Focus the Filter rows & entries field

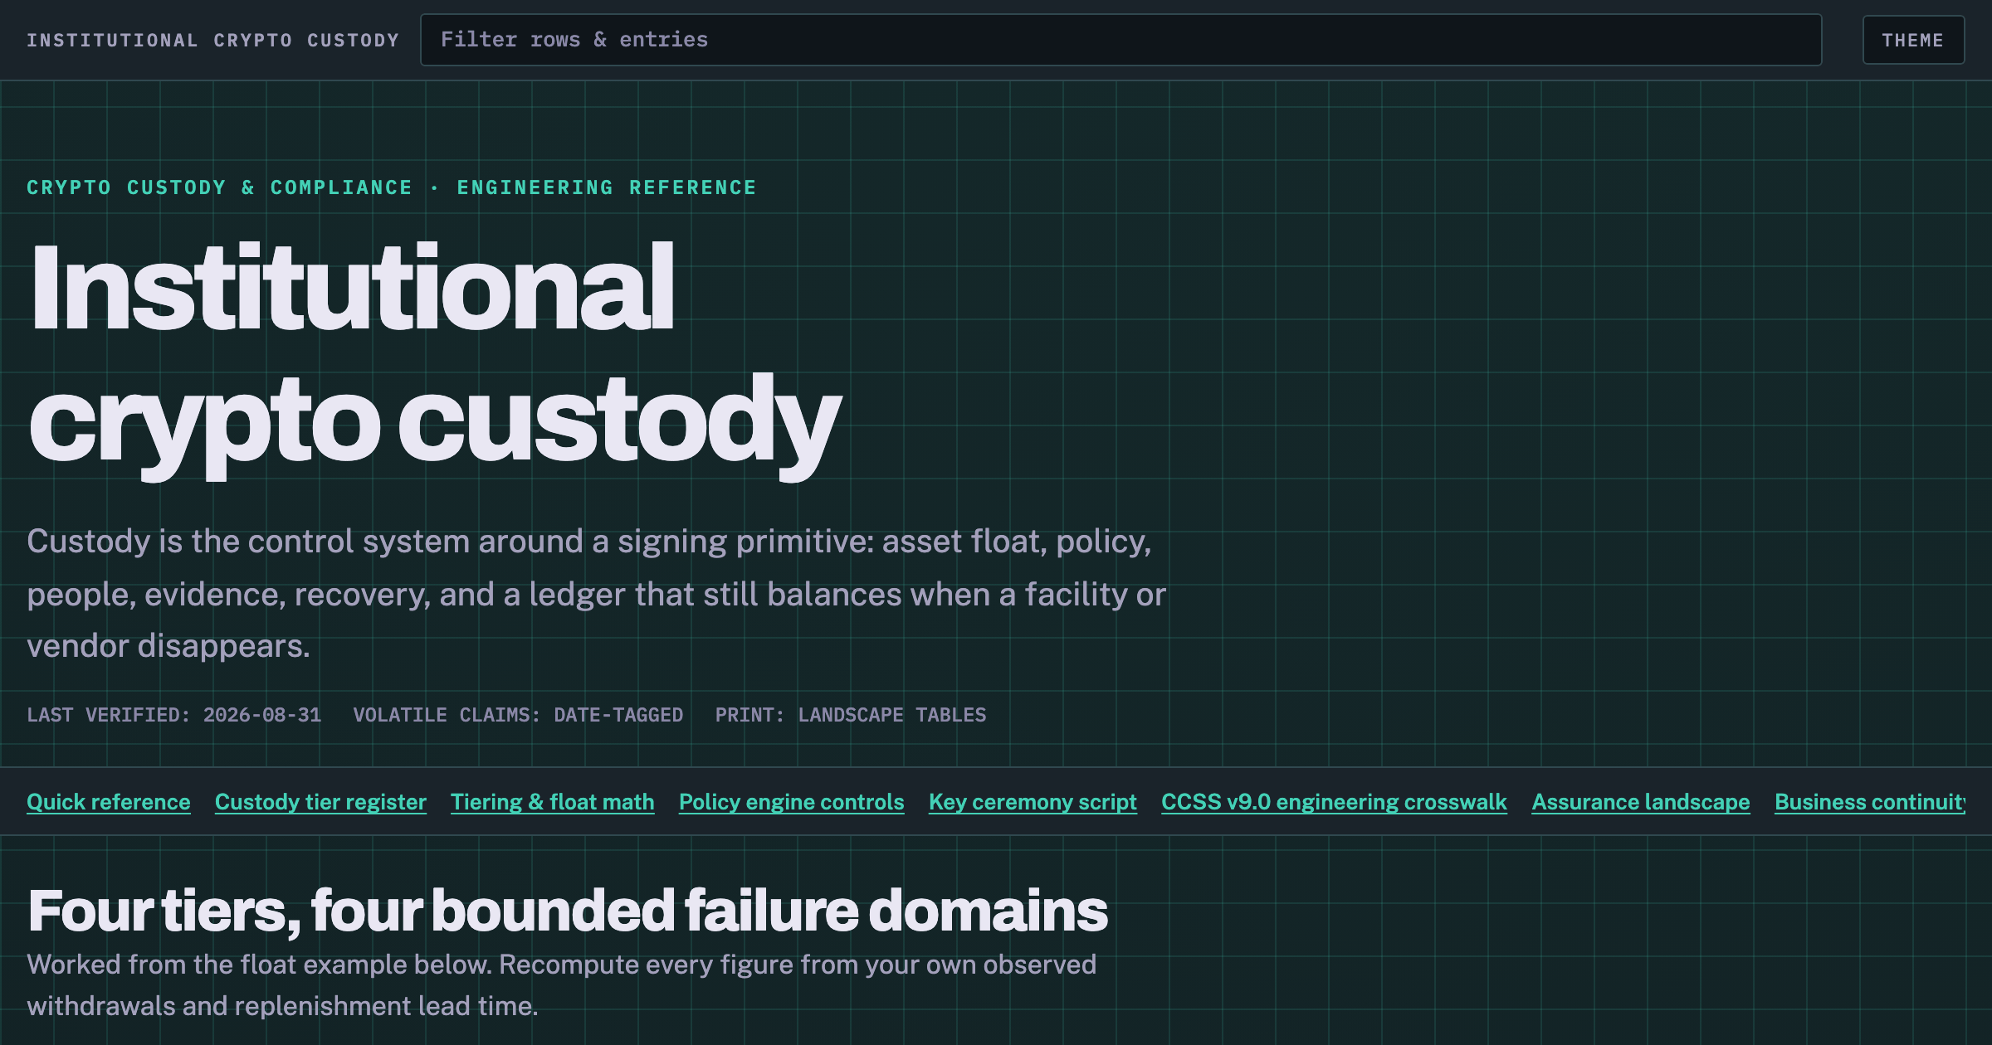[x=1121, y=40]
